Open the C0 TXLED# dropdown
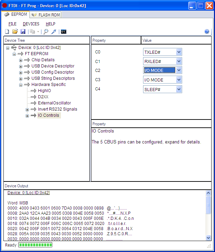 point(179,52)
